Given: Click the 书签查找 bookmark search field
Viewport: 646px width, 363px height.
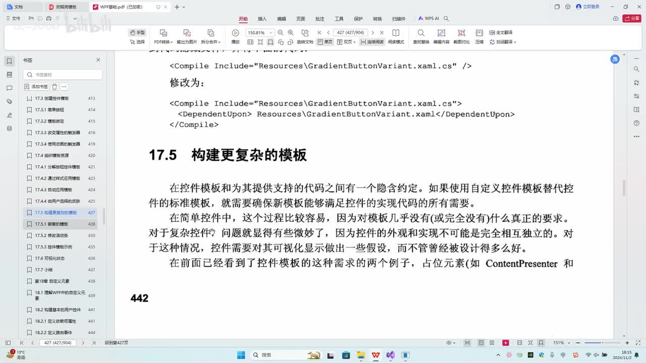Looking at the screenshot, I should point(63,75).
